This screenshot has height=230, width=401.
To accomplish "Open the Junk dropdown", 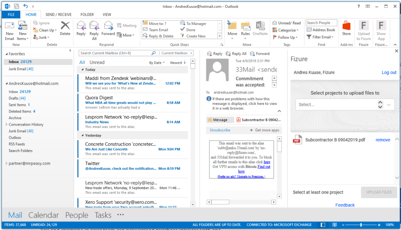I will point(41,37).
